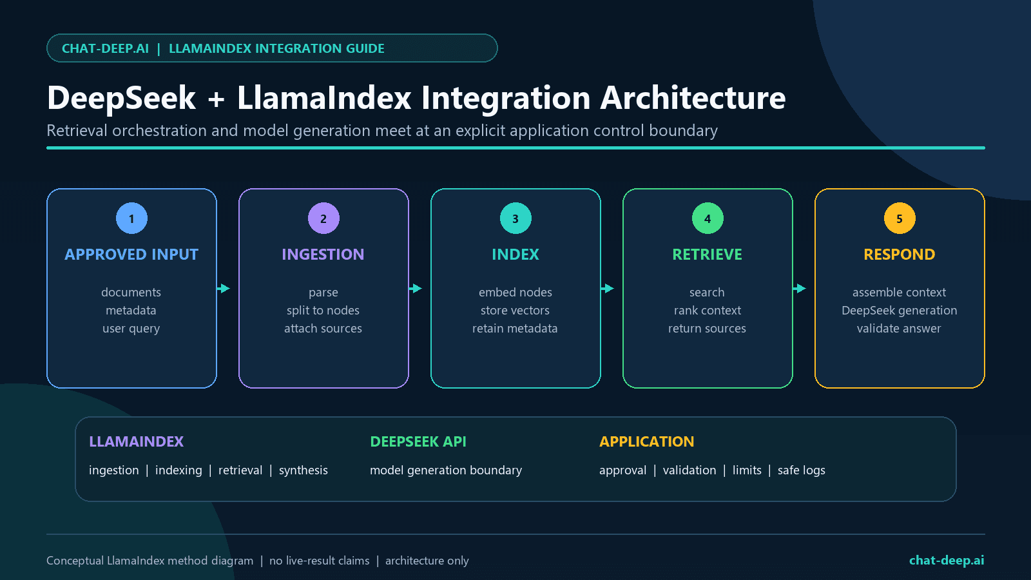Viewport: 1031px width, 580px height.
Task: Click 'validate answer' text
Action: pos(900,329)
